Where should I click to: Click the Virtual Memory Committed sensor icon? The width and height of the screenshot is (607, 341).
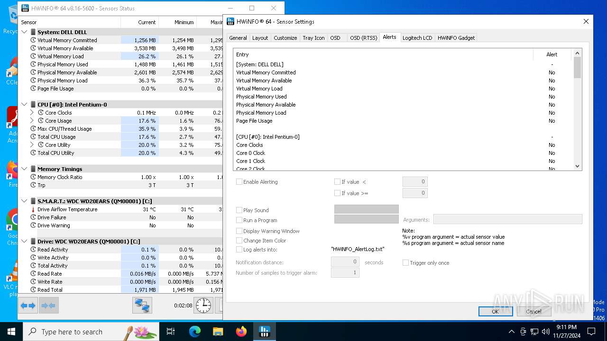click(33, 40)
